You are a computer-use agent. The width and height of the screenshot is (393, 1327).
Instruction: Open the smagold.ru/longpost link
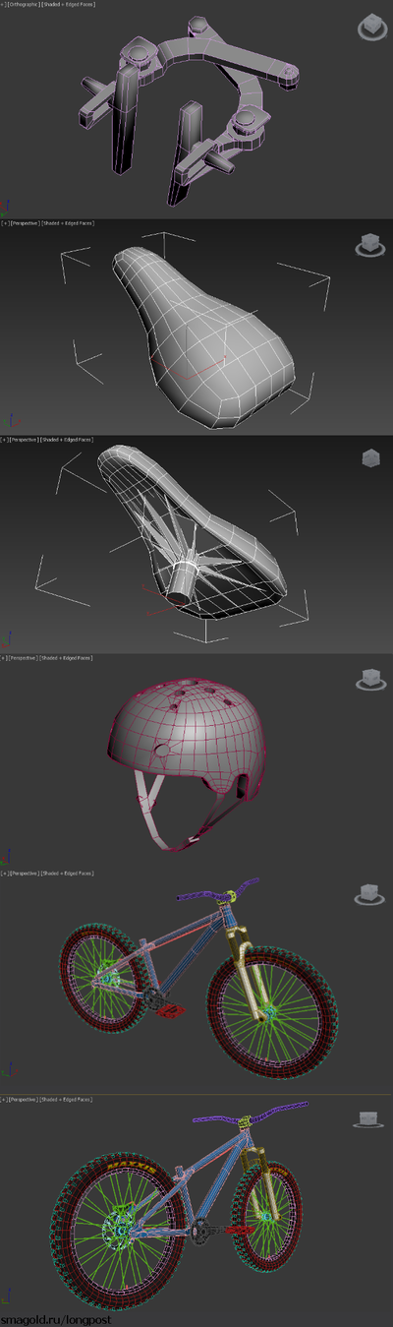coord(56,1318)
